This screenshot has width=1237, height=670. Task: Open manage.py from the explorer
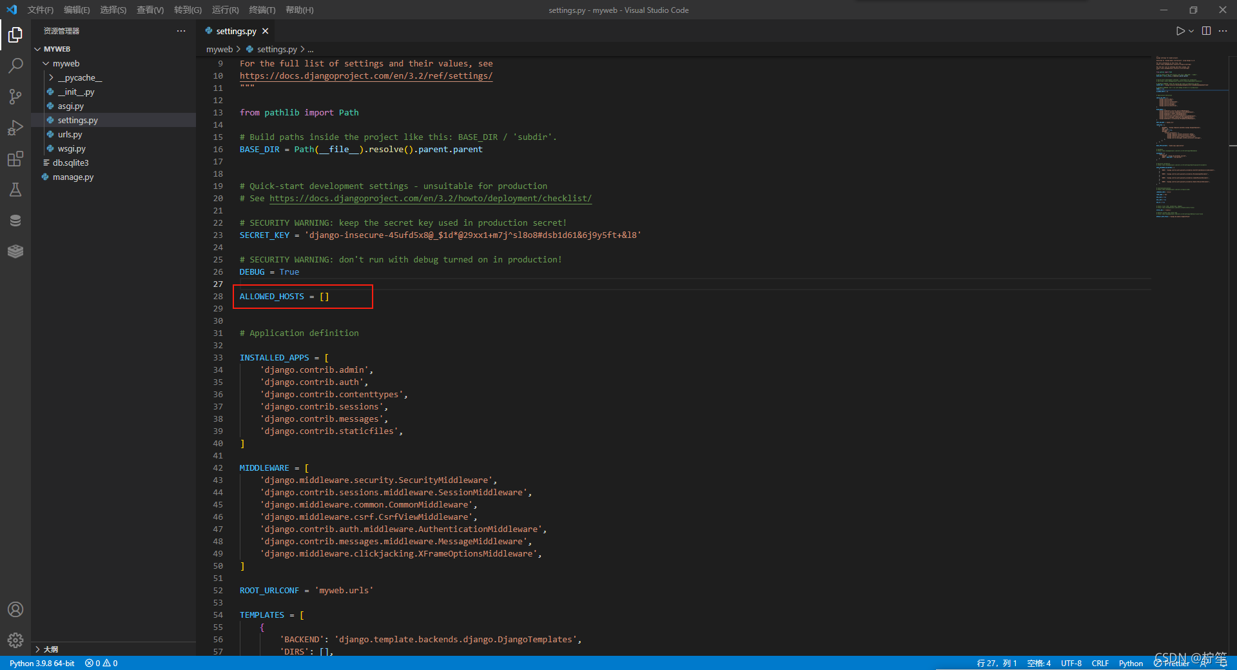pyautogui.click(x=113, y=177)
